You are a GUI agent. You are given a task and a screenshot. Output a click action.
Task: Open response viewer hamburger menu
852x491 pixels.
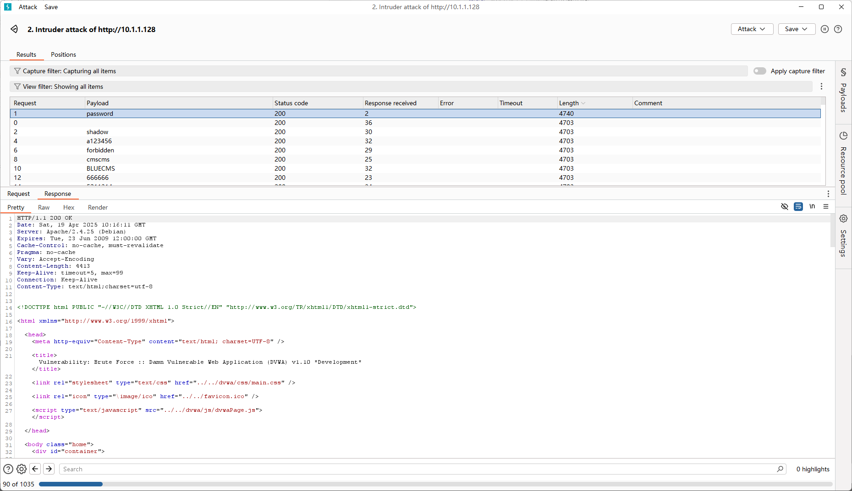pyautogui.click(x=825, y=207)
